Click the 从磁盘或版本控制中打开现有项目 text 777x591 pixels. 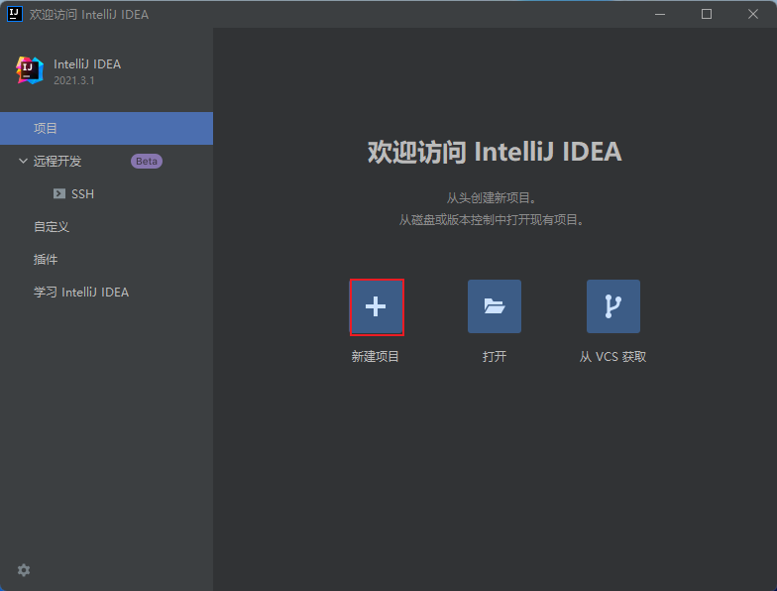tap(492, 220)
